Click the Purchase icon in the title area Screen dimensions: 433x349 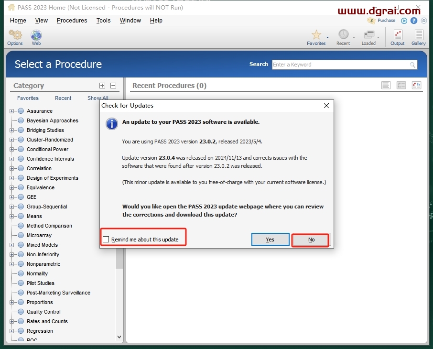click(x=371, y=21)
